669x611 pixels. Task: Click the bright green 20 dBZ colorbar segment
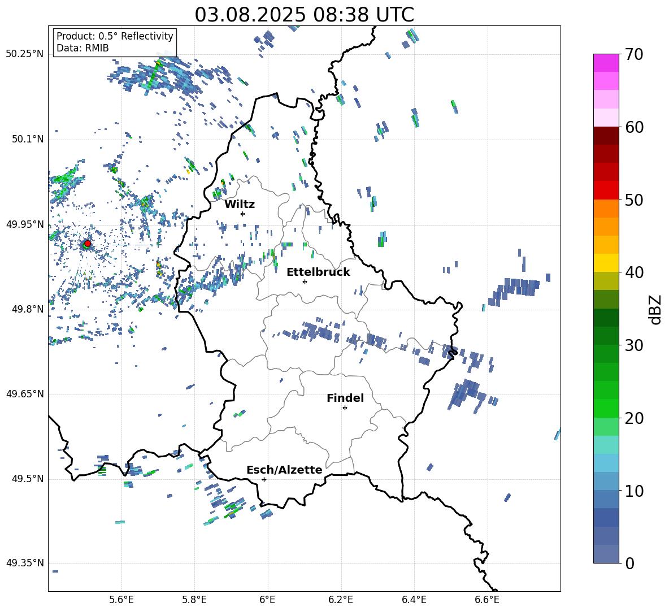point(606,408)
